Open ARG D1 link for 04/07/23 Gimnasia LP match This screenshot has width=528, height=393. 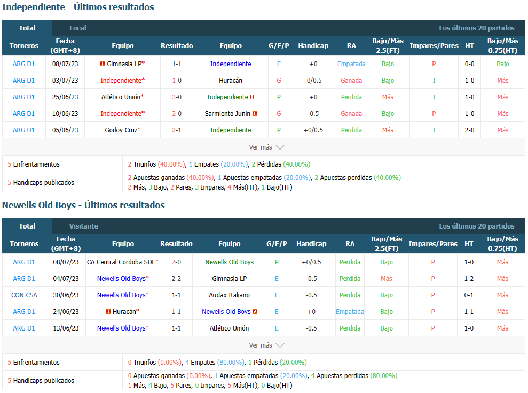[24, 279]
